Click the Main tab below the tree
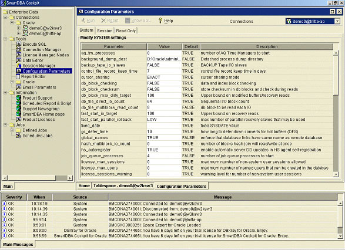Image resolution: width=345 pixels, height=250 pixels. (x=8, y=186)
